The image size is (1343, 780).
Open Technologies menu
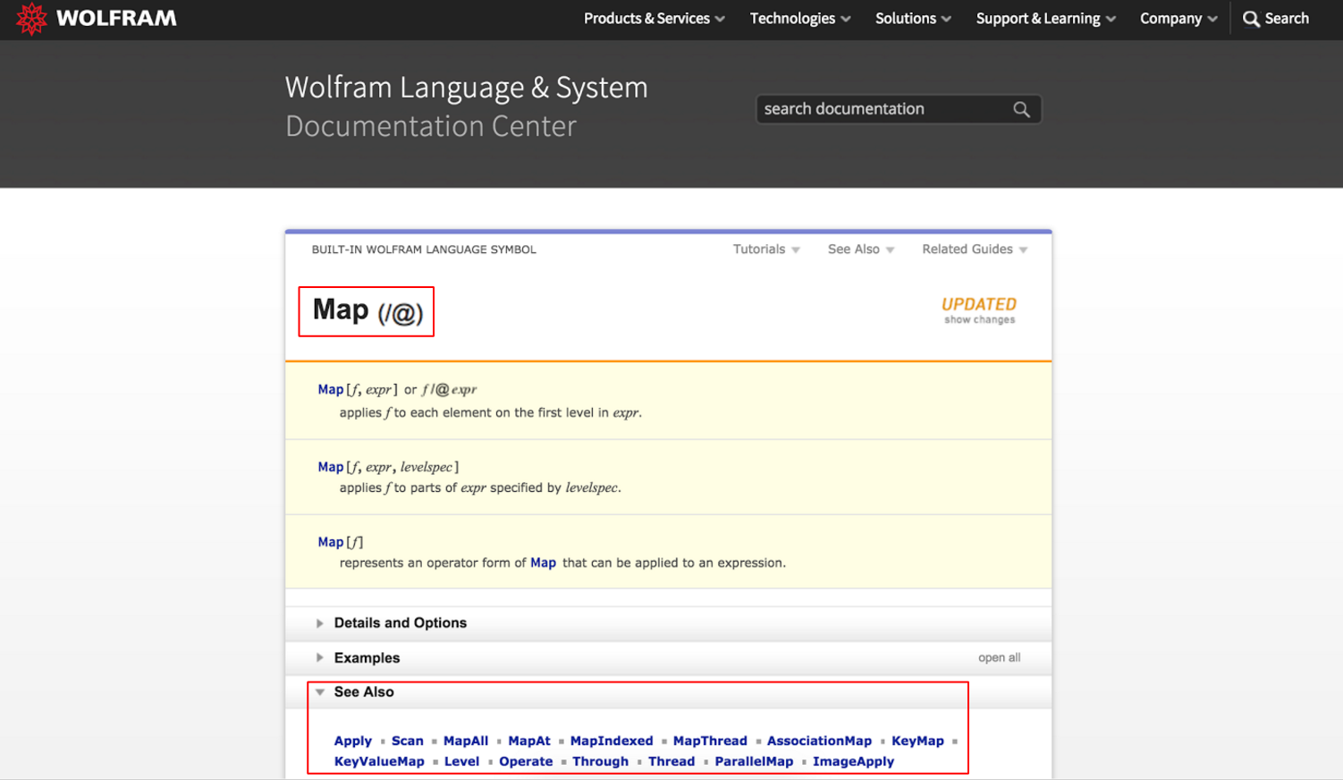coord(800,19)
